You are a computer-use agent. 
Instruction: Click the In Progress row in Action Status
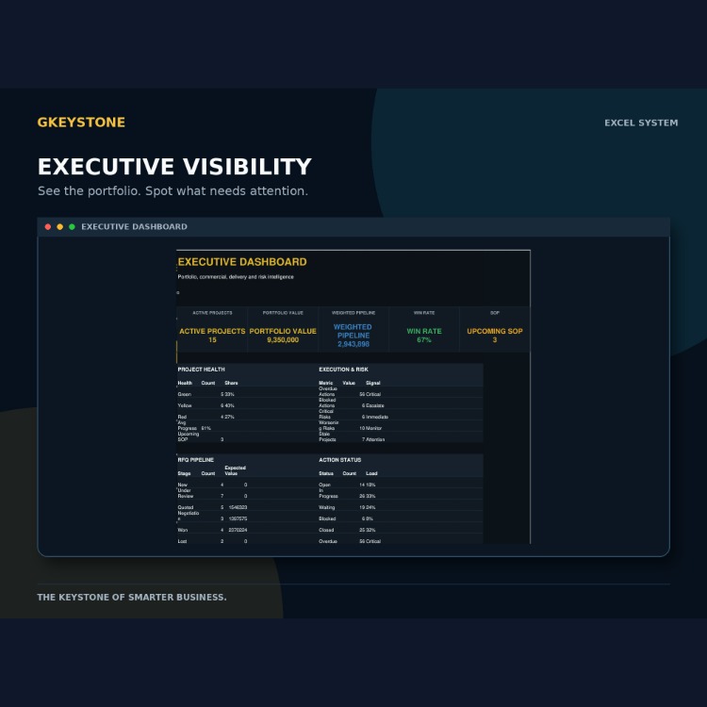[x=401, y=493]
